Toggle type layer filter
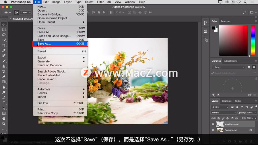The height and width of the screenshot is (145, 258). coord(242,107)
